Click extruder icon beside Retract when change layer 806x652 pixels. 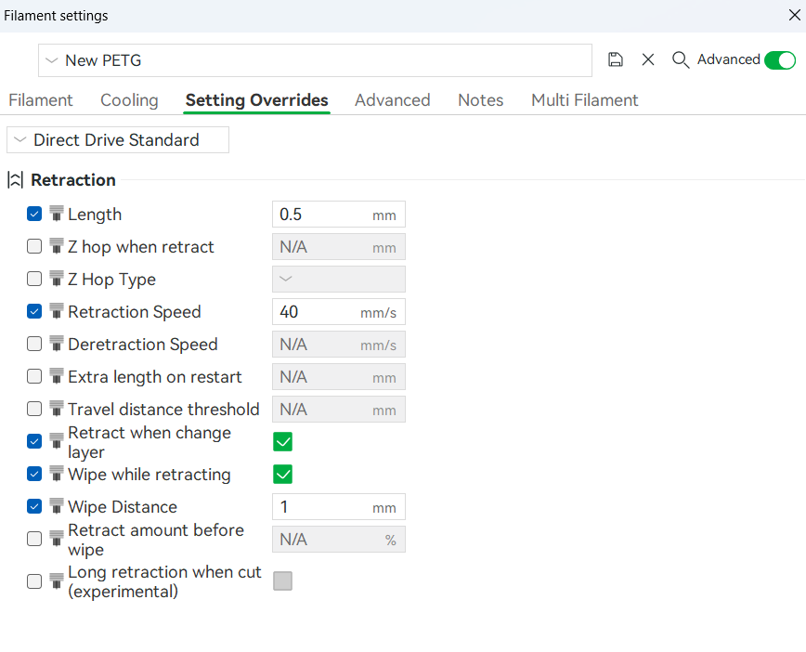tap(57, 440)
